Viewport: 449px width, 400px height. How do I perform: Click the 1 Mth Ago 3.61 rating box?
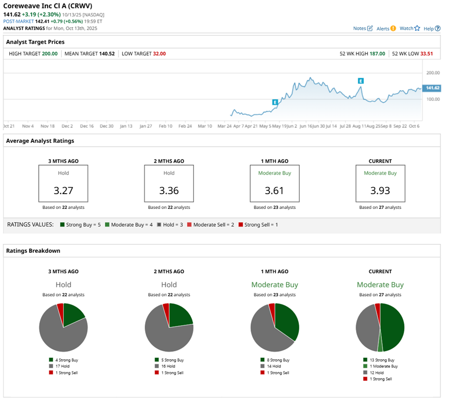(274, 184)
